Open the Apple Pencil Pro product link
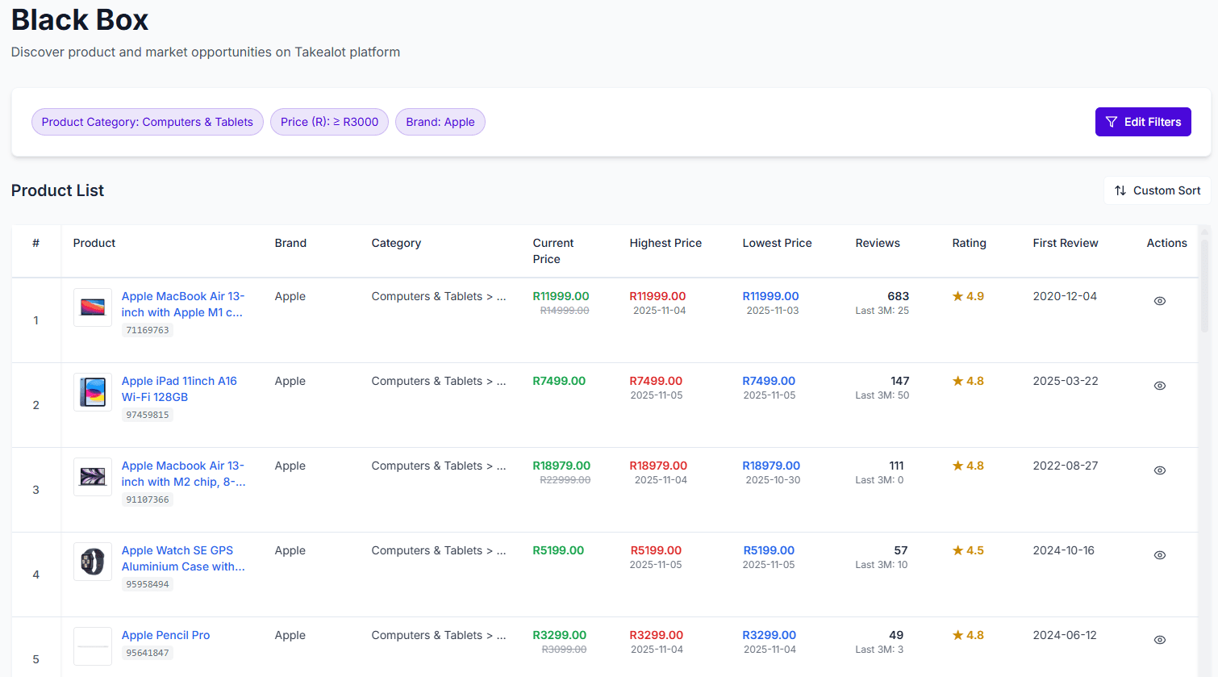 pyautogui.click(x=165, y=635)
